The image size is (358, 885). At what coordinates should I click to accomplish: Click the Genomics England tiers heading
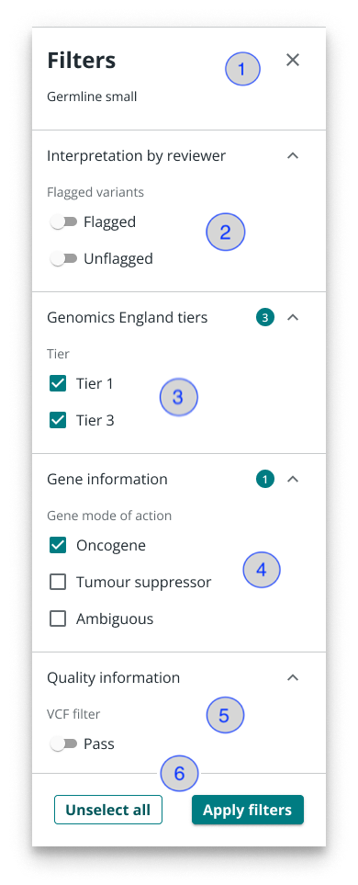pos(128,318)
